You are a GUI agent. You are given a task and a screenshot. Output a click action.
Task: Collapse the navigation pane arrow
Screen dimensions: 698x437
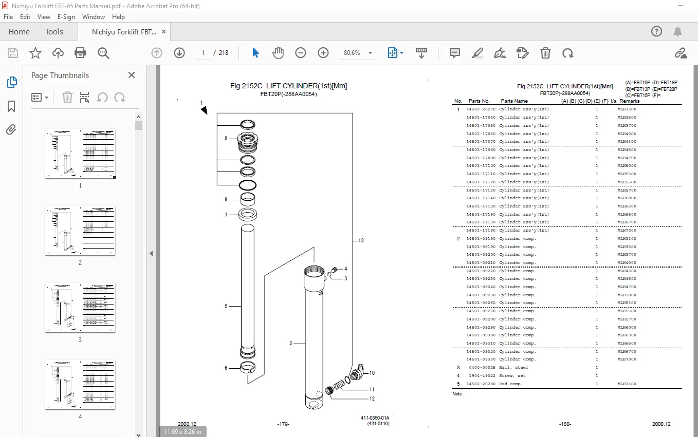point(152,254)
